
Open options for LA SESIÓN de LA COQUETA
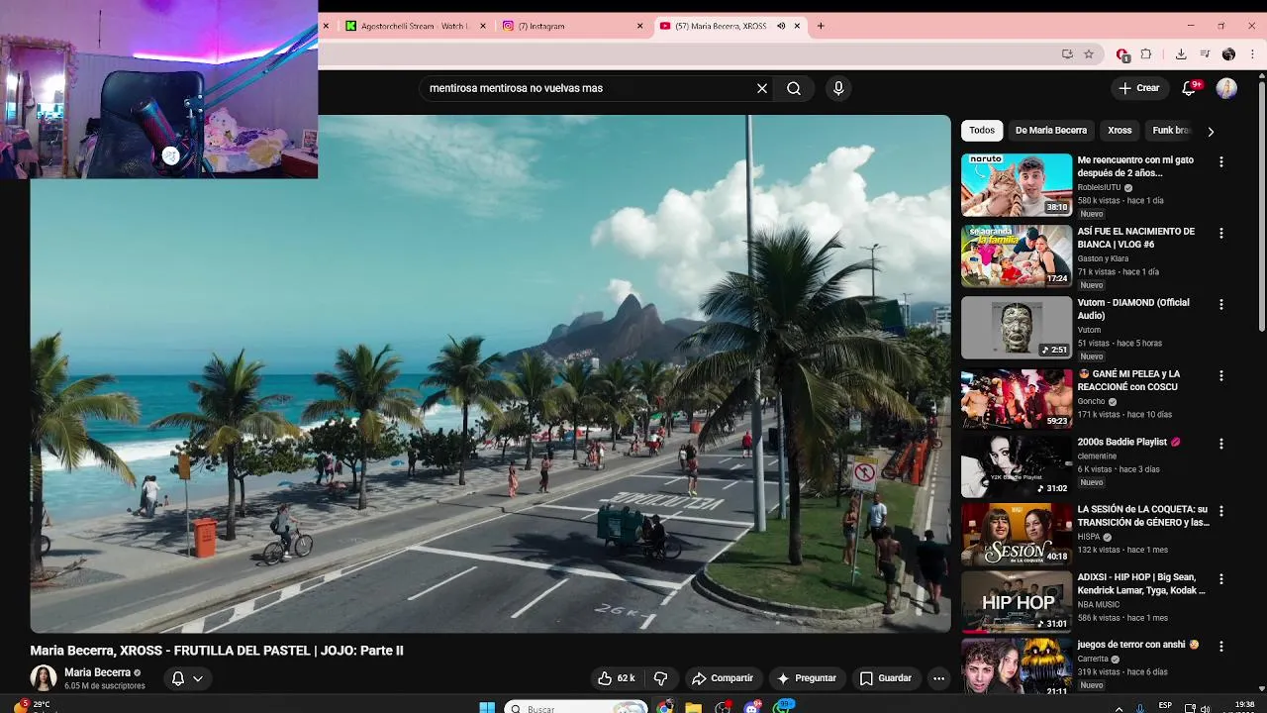click(x=1220, y=511)
